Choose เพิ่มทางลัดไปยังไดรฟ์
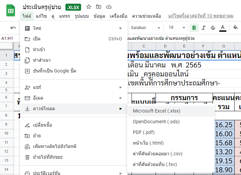The width and height of the screenshot is (241, 175). [74, 146]
